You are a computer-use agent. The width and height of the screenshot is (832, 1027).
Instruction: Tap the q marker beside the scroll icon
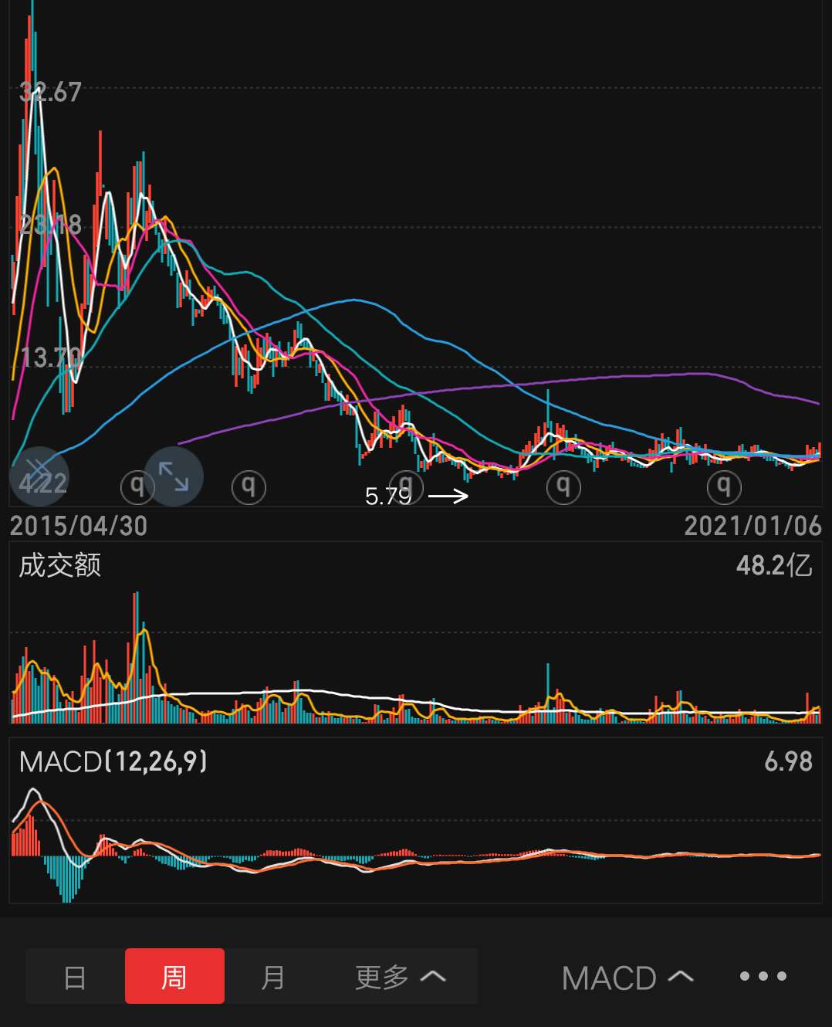(x=137, y=487)
